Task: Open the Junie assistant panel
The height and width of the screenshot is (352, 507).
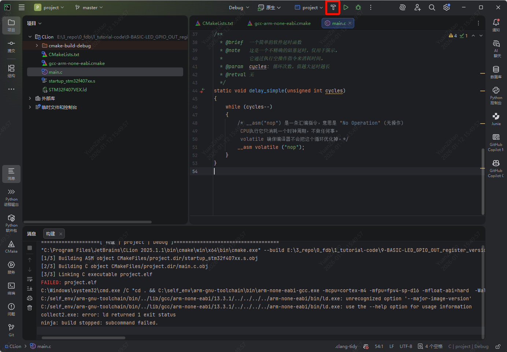Action: [496, 119]
